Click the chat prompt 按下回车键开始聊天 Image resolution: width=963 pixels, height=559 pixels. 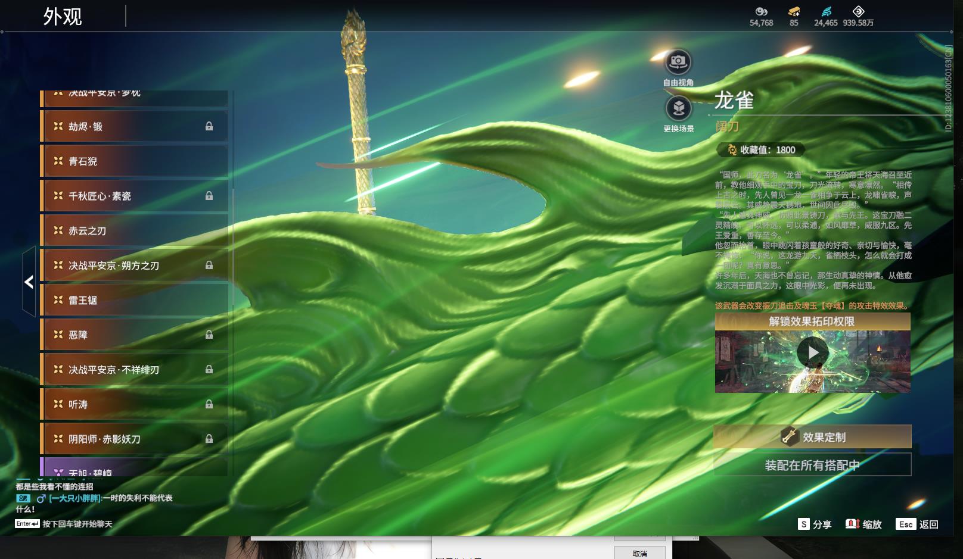(77, 524)
